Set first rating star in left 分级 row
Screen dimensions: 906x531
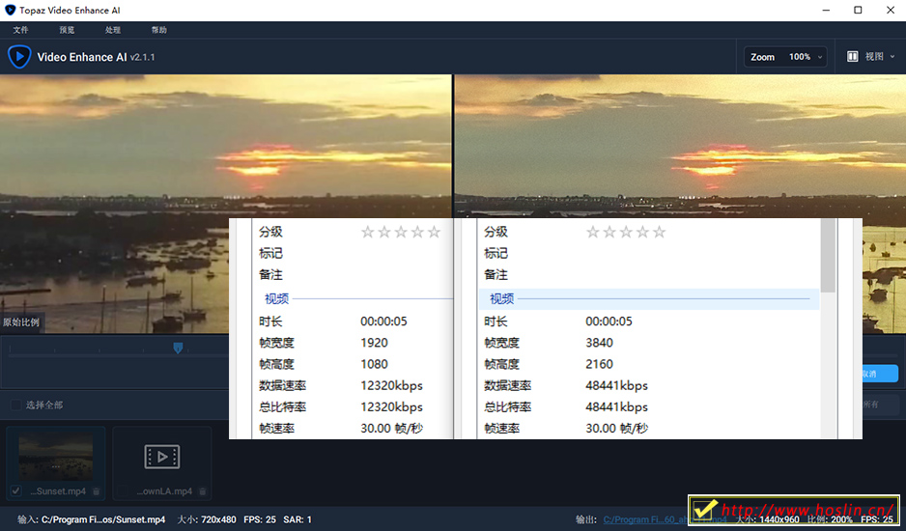pos(367,233)
